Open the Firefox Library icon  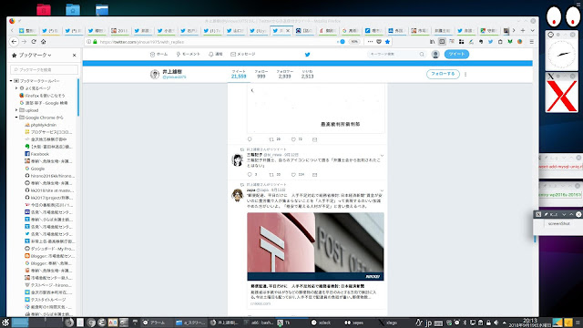click(x=432, y=42)
